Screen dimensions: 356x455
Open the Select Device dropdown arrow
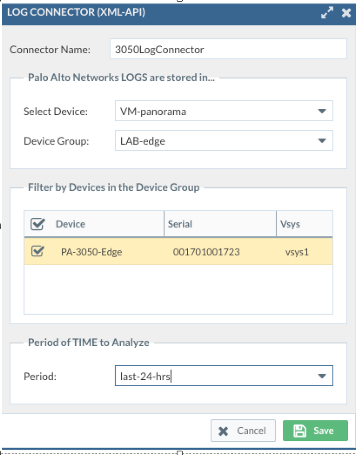pos(322,111)
